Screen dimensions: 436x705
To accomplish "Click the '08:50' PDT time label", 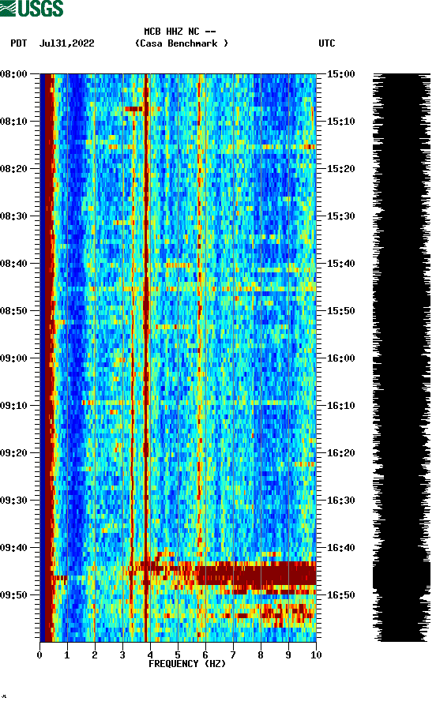I will [x=14, y=311].
